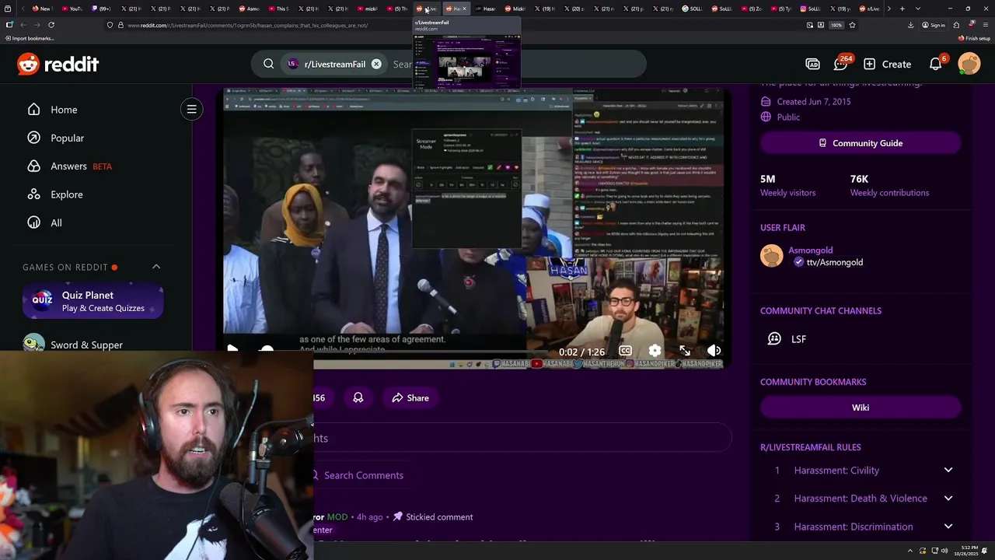995x560 pixels.
Task: Open video settings gear
Action: coord(655,351)
